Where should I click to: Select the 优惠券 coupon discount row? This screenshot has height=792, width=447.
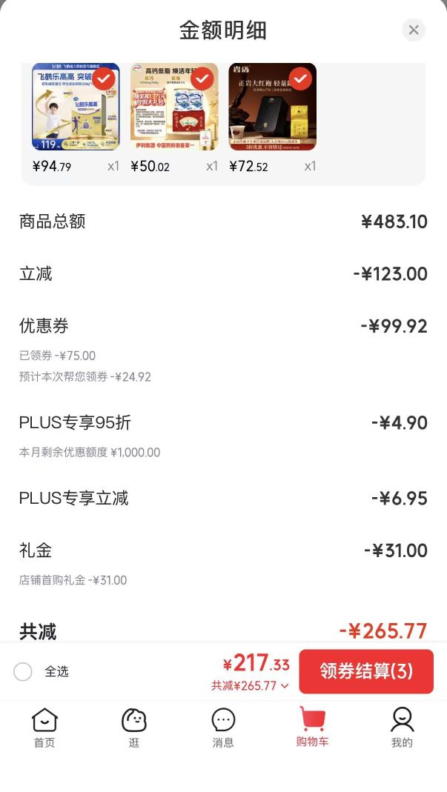pyautogui.click(x=223, y=326)
